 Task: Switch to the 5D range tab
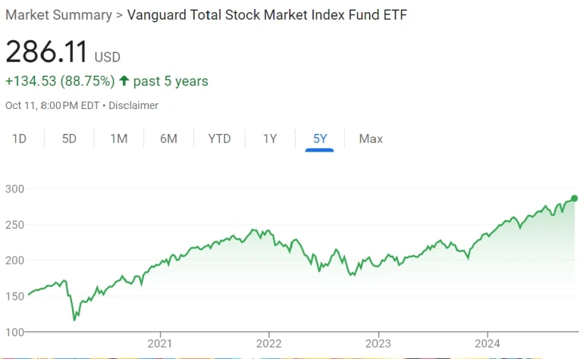click(69, 139)
